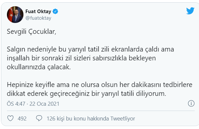Open the Fuat Oktay display name

(x=38, y=11)
